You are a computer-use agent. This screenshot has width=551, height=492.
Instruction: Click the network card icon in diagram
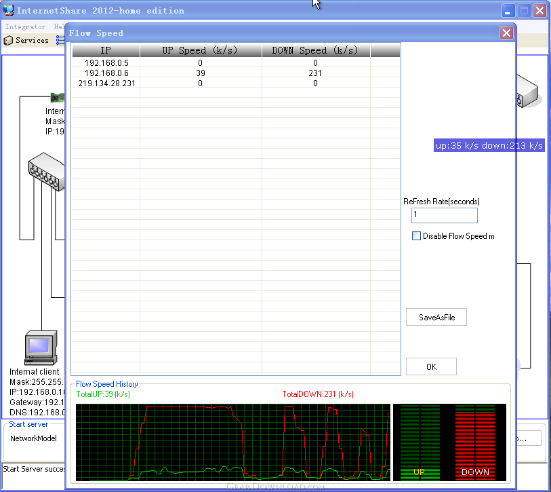click(x=58, y=97)
